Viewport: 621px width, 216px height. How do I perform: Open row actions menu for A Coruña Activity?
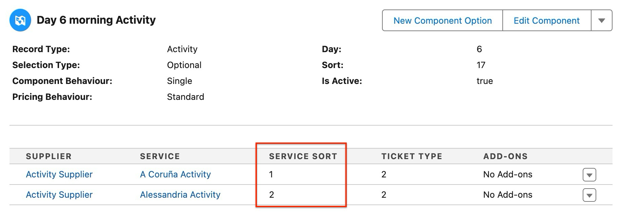[589, 175]
